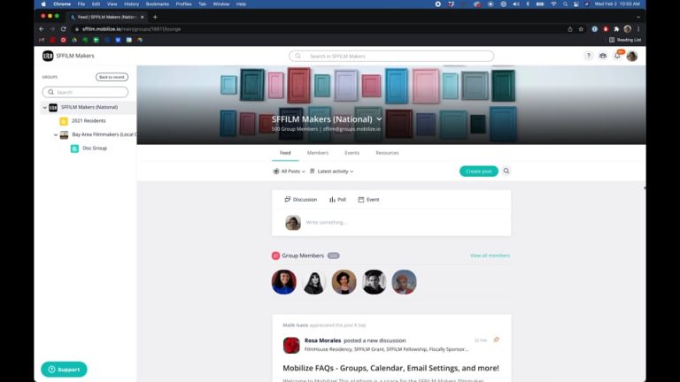Click the Wi-Fi icon in menu bar
680x382 pixels.
click(x=553, y=4)
